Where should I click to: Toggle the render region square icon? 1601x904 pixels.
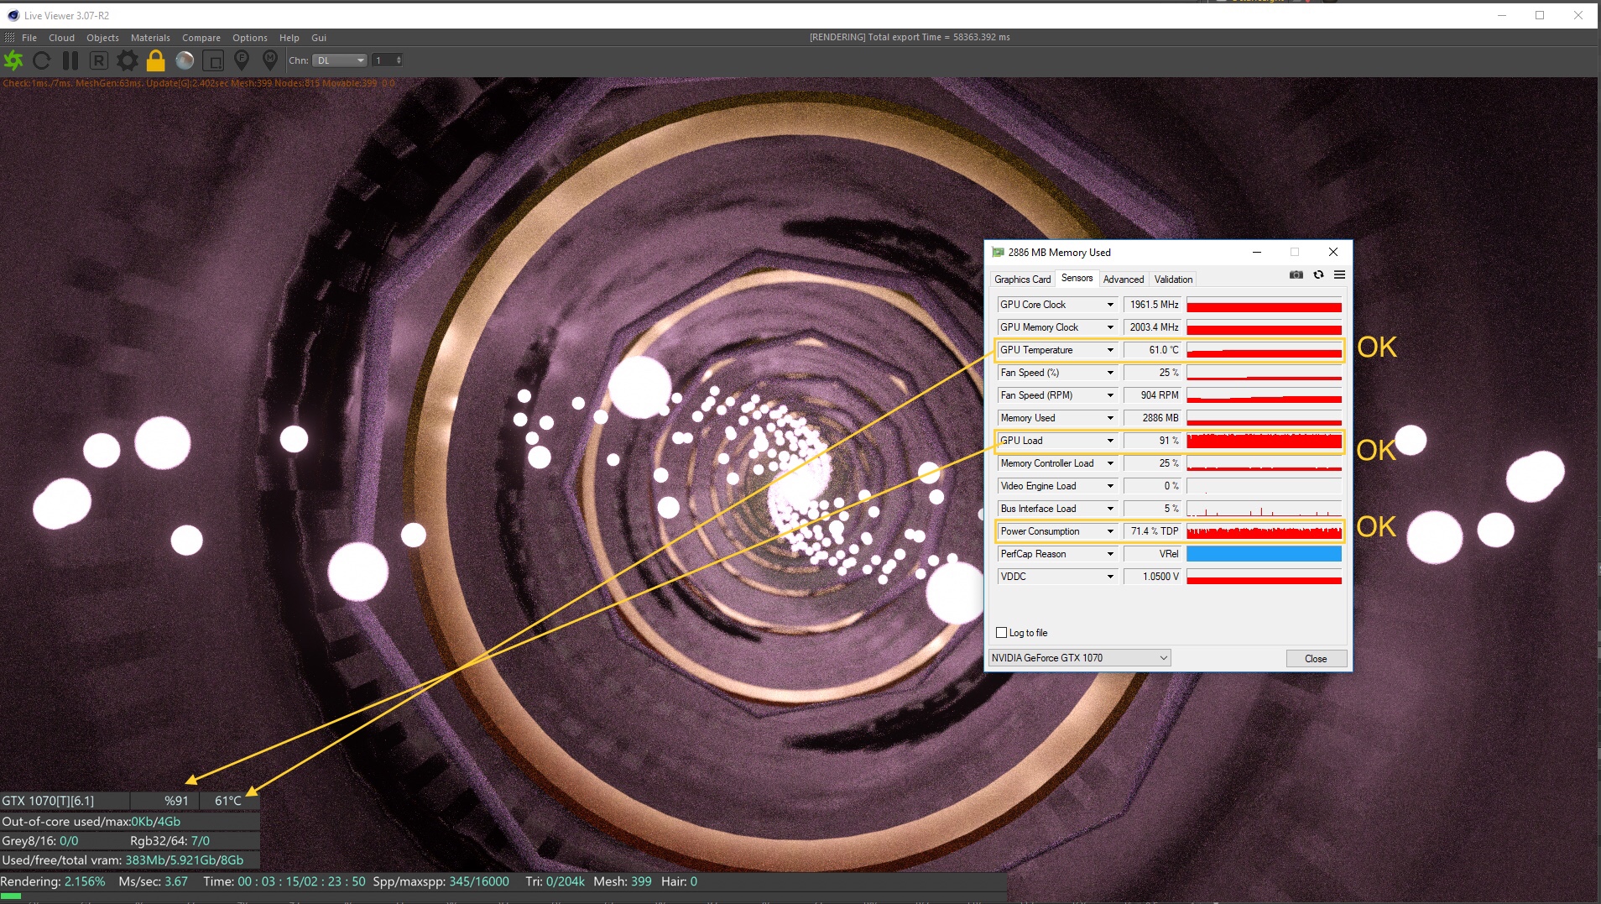tap(213, 60)
